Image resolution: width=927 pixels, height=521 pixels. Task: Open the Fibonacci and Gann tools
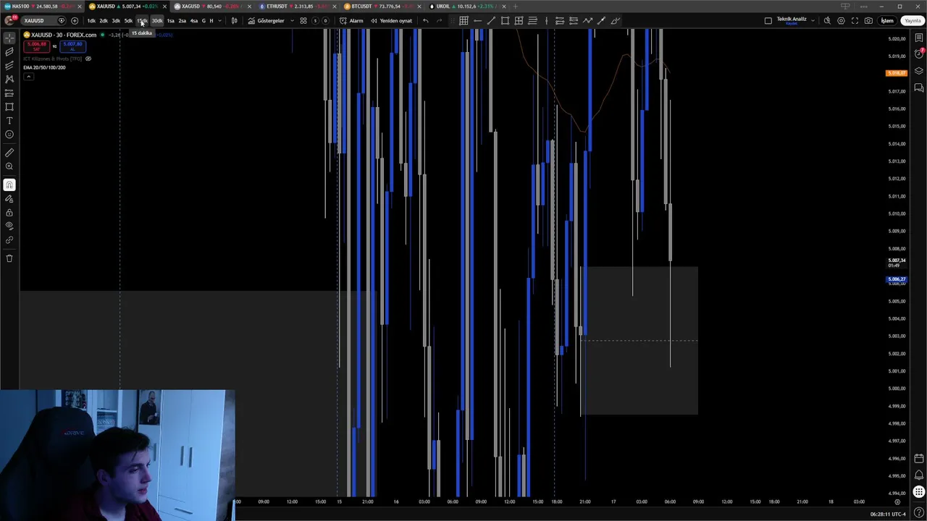(x=9, y=65)
